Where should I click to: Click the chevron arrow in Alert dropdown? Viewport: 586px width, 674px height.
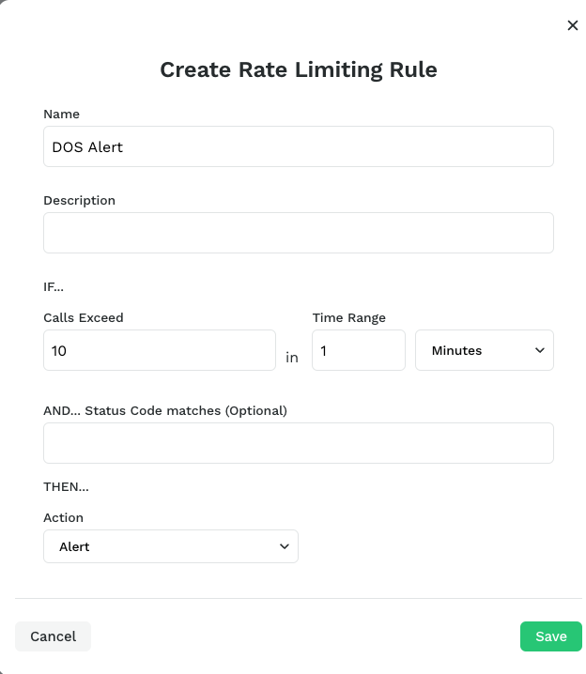[285, 546]
